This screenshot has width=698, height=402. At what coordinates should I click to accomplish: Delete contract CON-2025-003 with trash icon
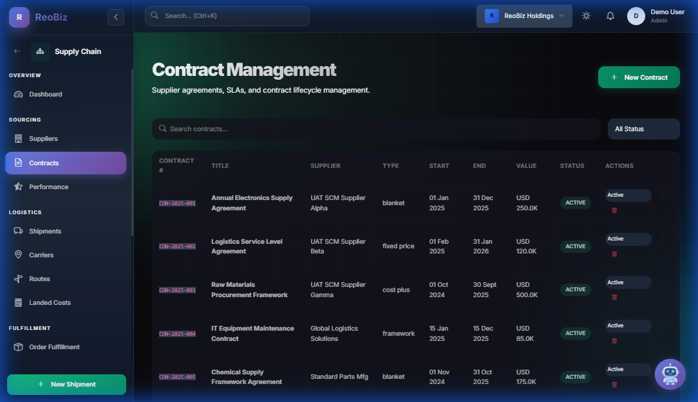614,297
